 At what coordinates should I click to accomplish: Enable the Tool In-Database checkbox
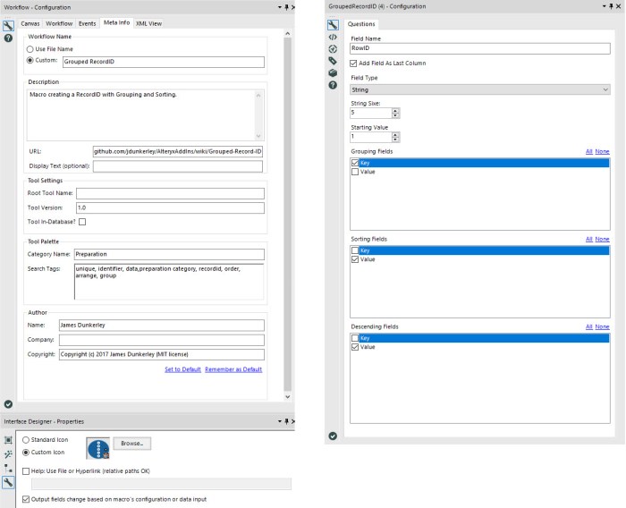pyautogui.click(x=83, y=222)
